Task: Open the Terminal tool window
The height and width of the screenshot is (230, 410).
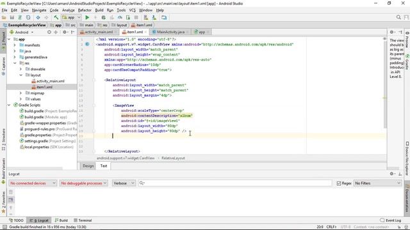Action: (x=83, y=220)
